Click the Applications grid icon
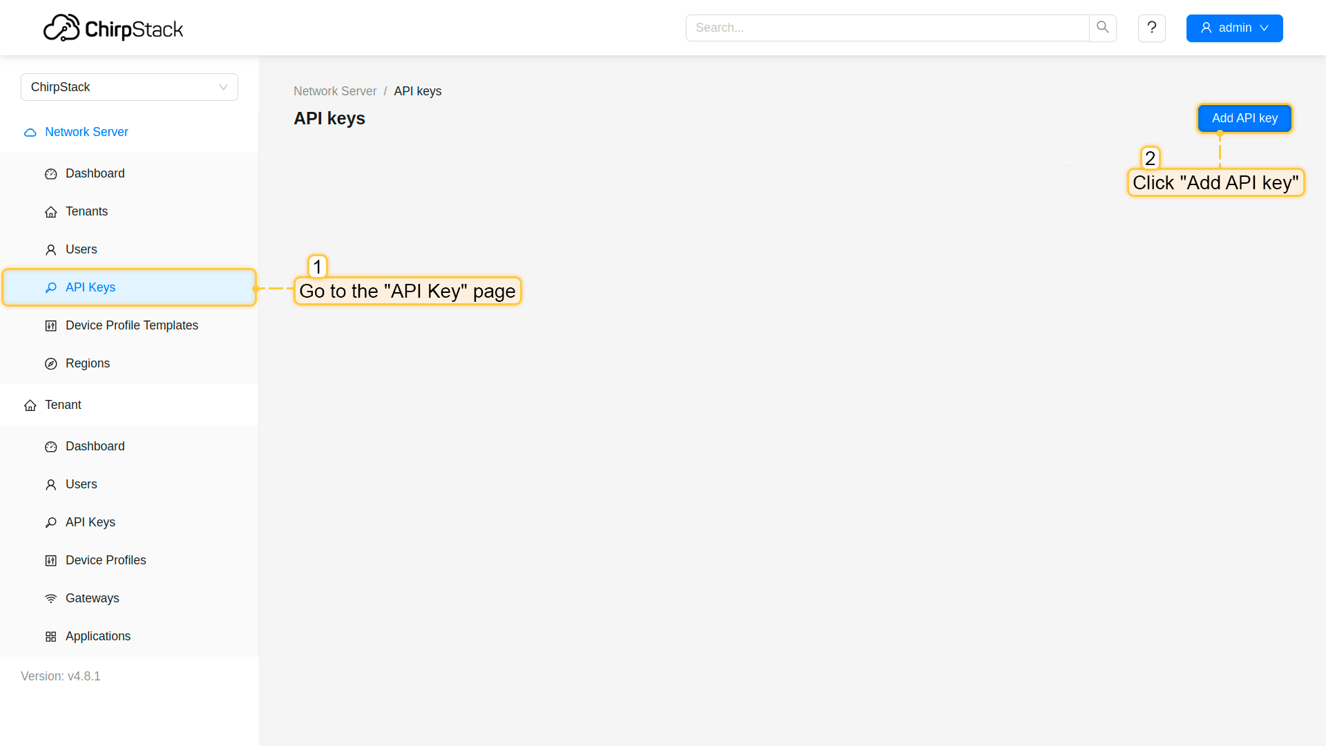The height and width of the screenshot is (746, 1326). (x=51, y=637)
